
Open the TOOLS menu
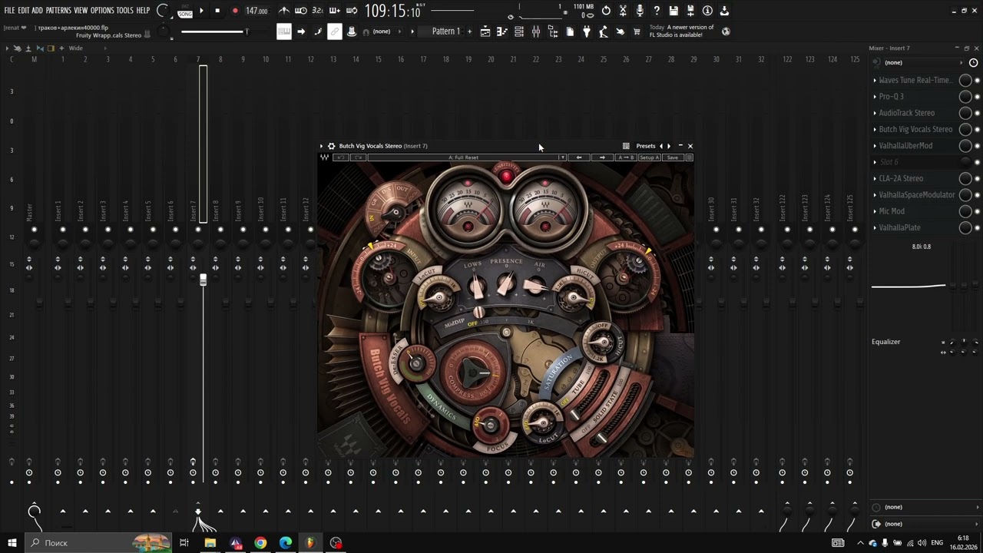(124, 11)
